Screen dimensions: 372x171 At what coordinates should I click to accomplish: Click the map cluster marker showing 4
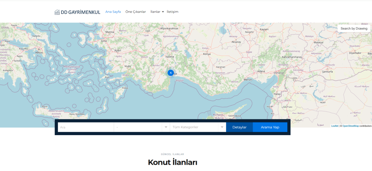(x=170, y=73)
